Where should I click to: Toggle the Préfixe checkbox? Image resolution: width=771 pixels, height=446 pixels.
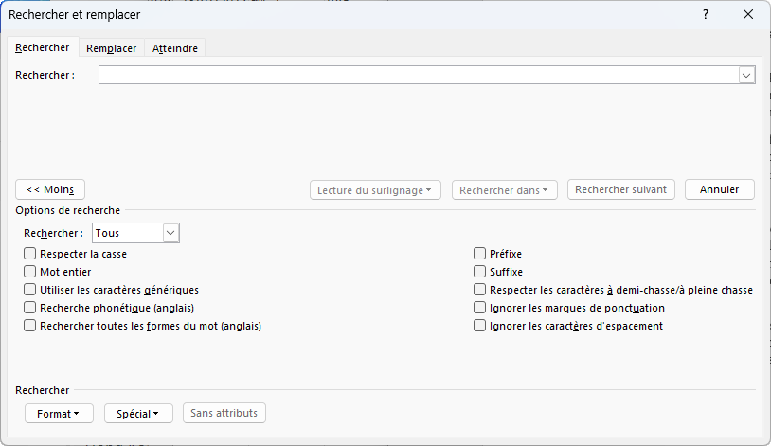click(x=480, y=254)
